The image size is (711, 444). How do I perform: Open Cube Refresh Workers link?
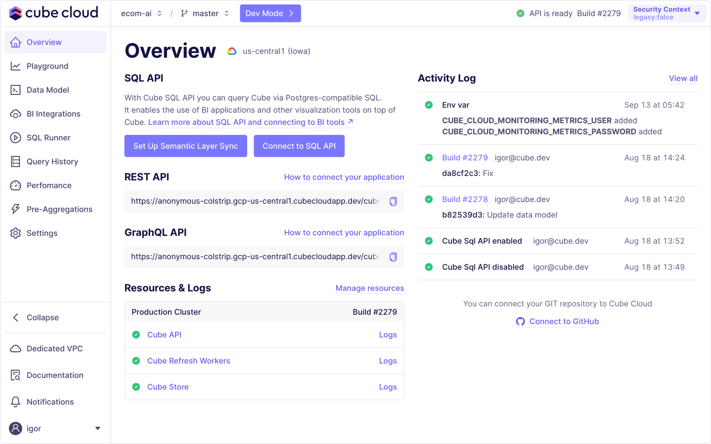189,361
